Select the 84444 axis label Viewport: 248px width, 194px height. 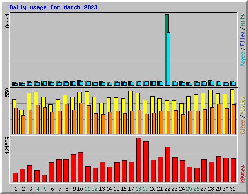tap(7, 21)
